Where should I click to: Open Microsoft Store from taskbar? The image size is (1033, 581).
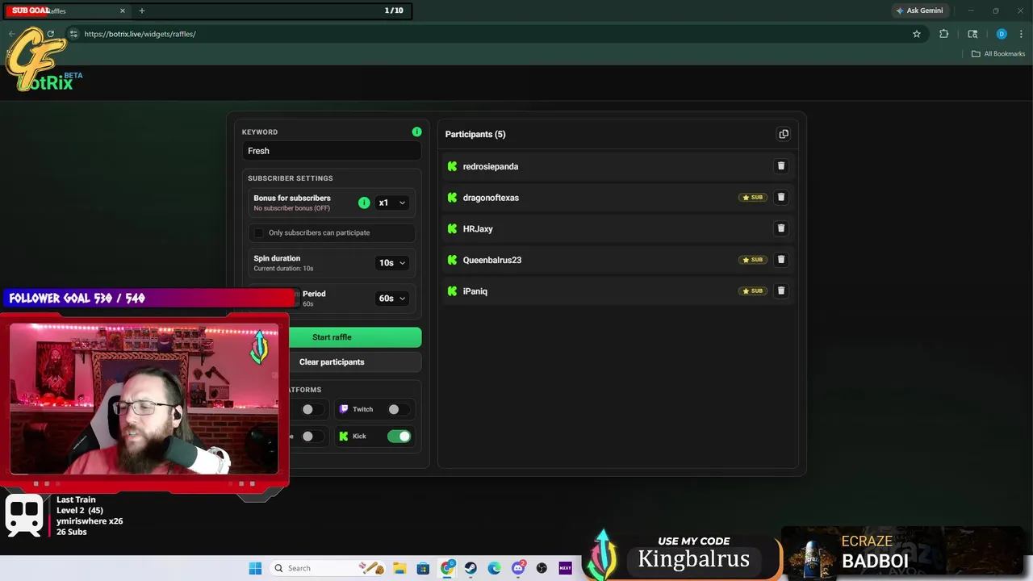click(x=423, y=568)
